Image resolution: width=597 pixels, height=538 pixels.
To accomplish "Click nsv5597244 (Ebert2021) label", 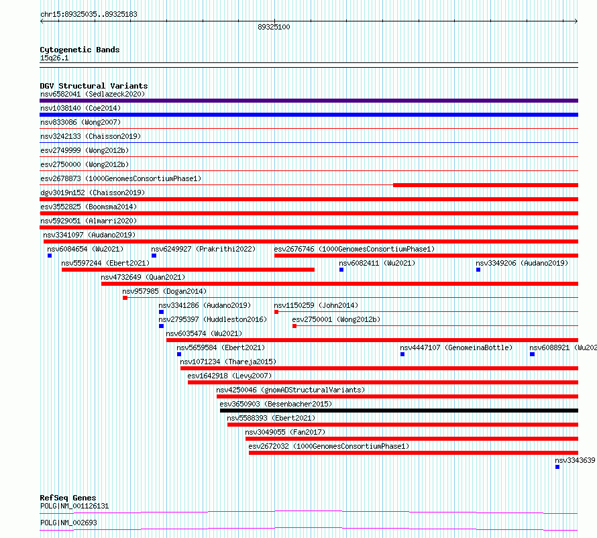I will (105, 263).
